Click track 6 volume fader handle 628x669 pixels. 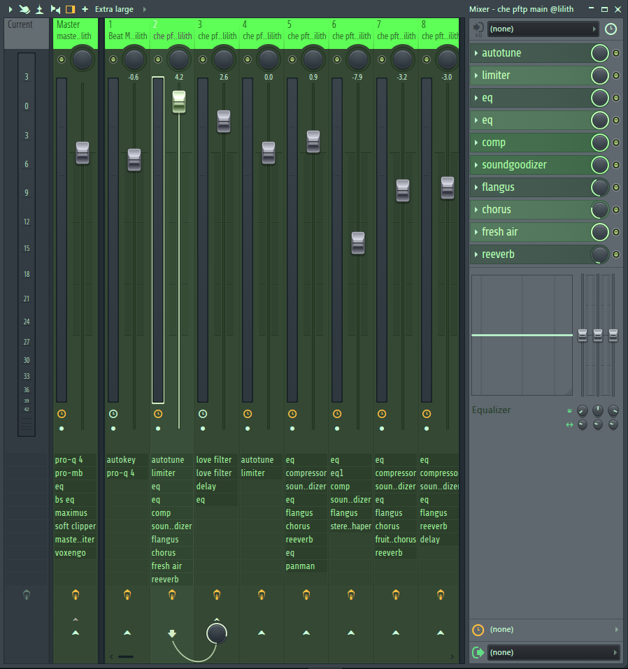pyautogui.click(x=358, y=243)
